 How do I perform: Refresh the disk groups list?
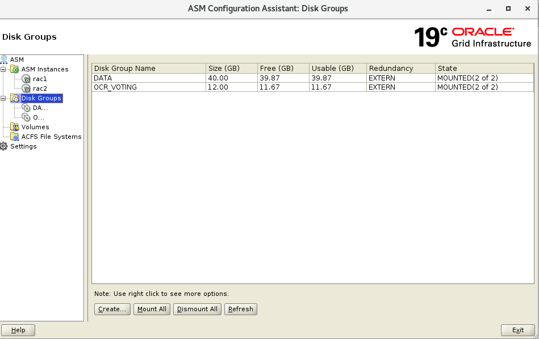[240, 309]
